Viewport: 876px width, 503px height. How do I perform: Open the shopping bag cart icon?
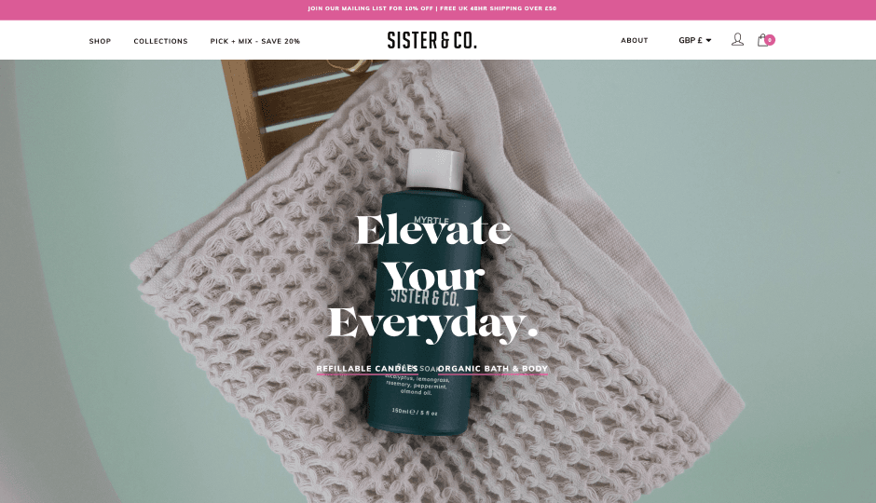pos(762,40)
